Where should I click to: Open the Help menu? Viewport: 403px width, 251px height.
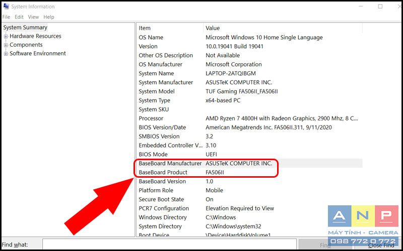pos(49,17)
